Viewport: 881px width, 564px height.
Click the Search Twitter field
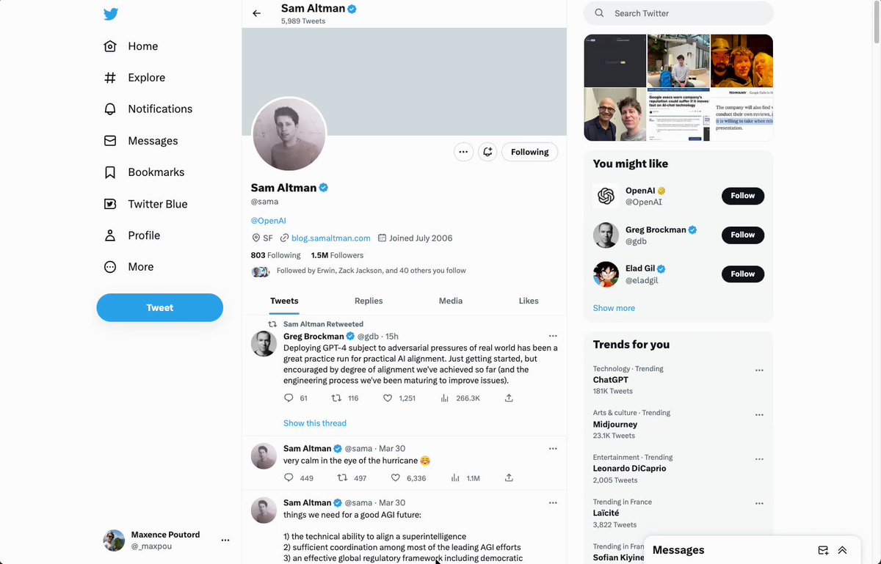click(678, 13)
